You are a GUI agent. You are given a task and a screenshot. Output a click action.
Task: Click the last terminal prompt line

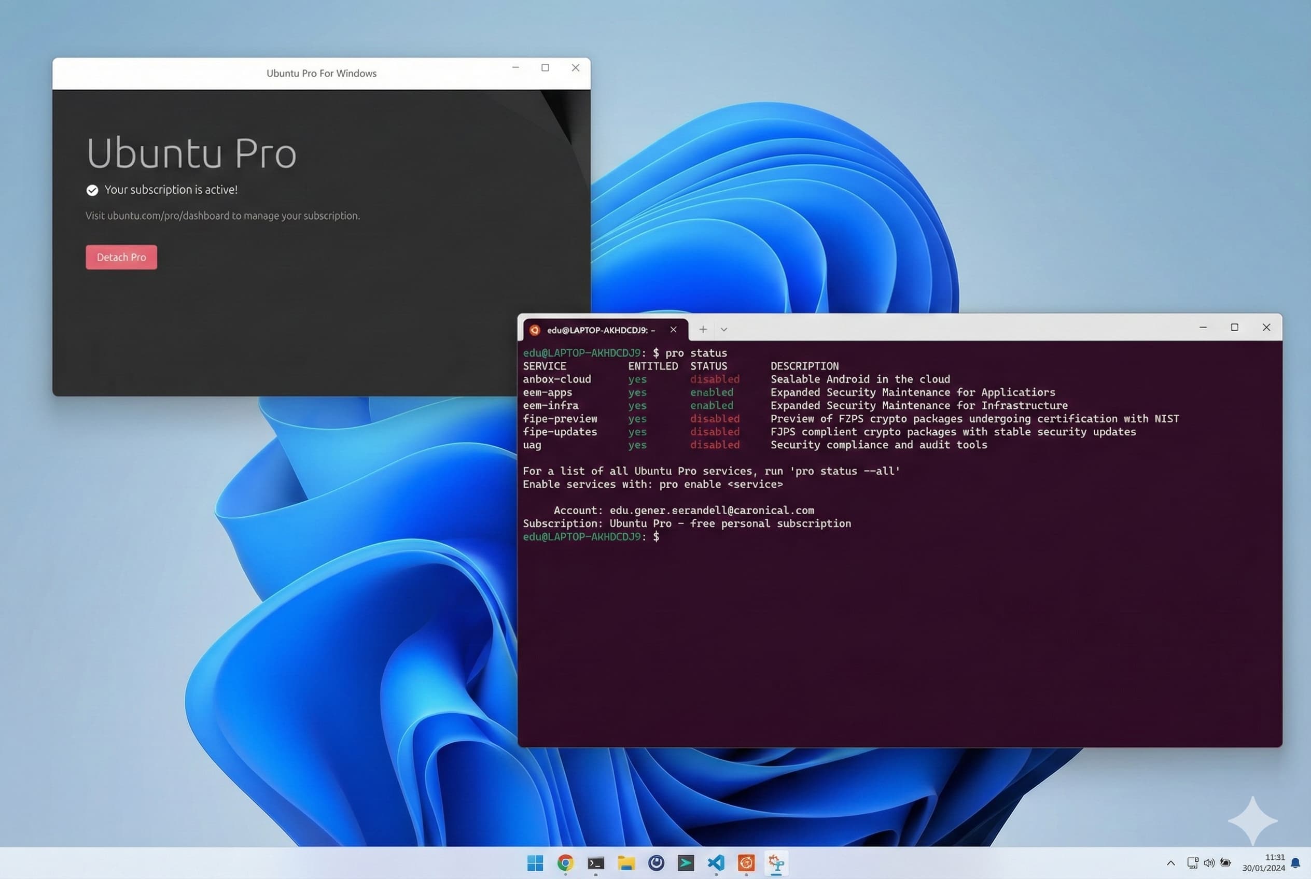point(591,537)
